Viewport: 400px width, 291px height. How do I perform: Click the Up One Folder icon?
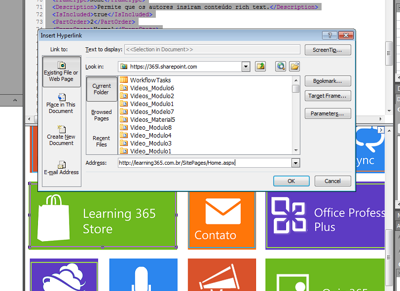[x=260, y=67]
